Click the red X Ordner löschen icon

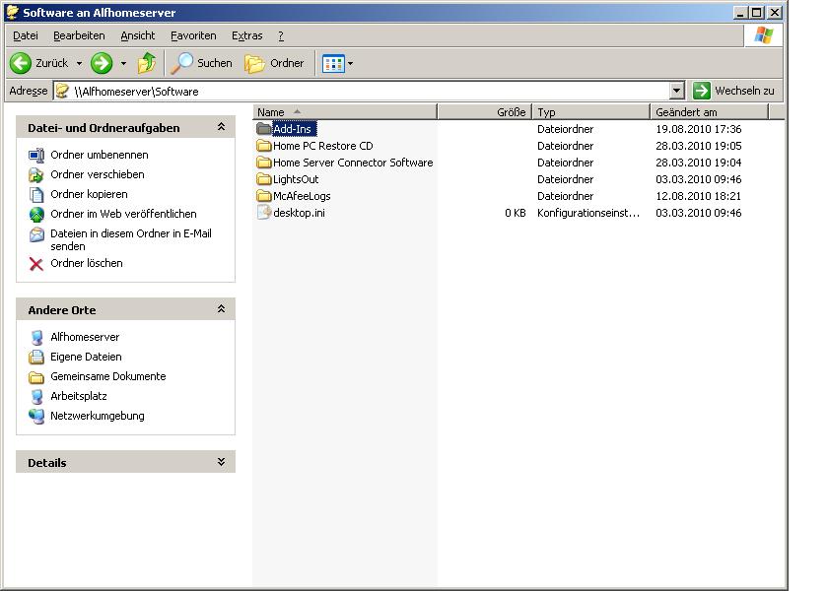(x=36, y=264)
